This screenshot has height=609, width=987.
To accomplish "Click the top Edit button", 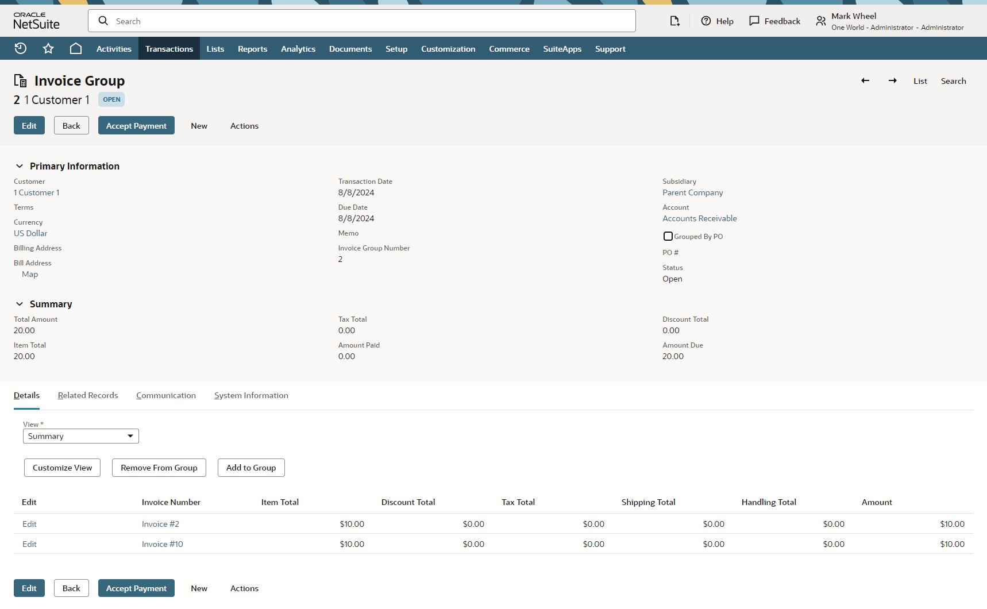I will (29, 126).
